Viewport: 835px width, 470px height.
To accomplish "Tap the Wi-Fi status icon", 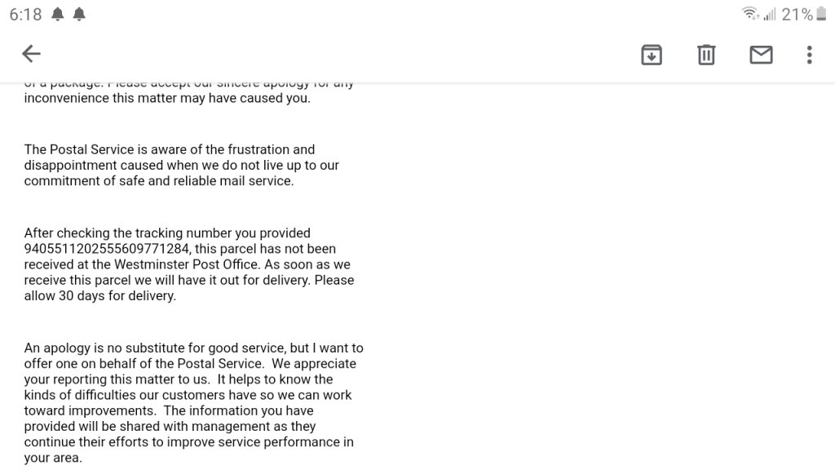I will pyautogui.click(x=749, y=13).
